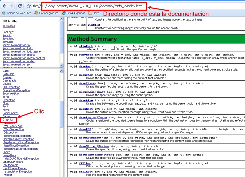Open the drawChar method link
245x177 pixels.
click(x=86, y=75)
